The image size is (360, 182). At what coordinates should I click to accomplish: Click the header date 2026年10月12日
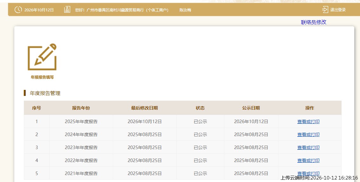pos(39,10)
